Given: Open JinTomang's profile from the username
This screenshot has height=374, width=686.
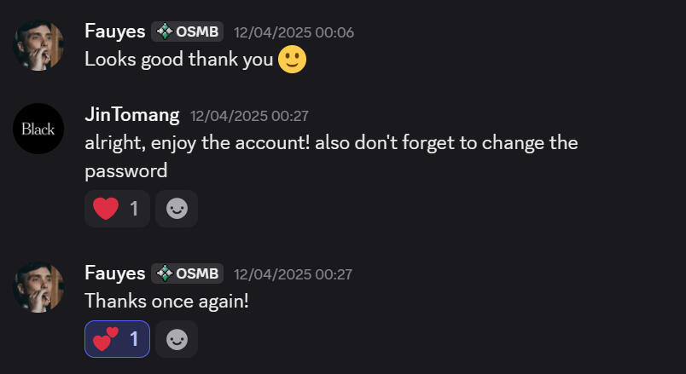Looking at the screenshot, I should (132, 115).
